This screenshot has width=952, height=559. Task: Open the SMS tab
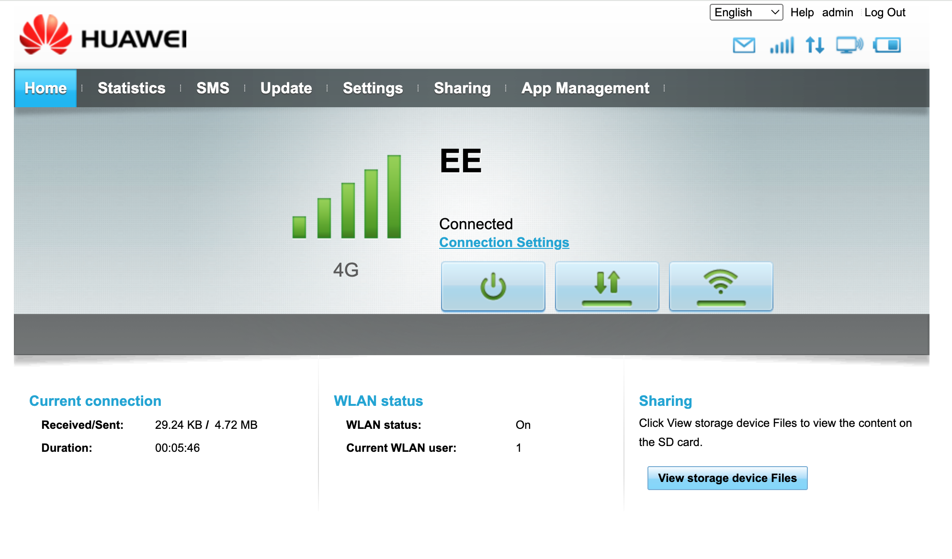point(213,88)
